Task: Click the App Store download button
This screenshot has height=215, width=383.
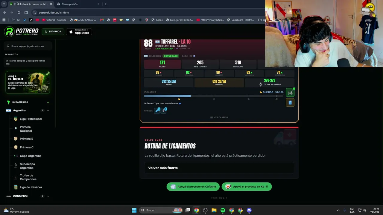Action: (79, 32)
